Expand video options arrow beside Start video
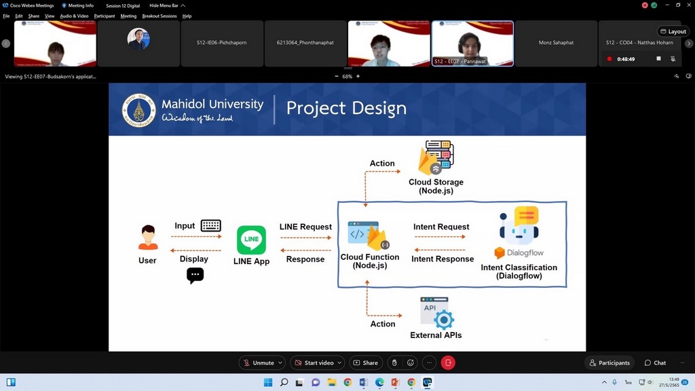695x391 pixels. point(340,362)
